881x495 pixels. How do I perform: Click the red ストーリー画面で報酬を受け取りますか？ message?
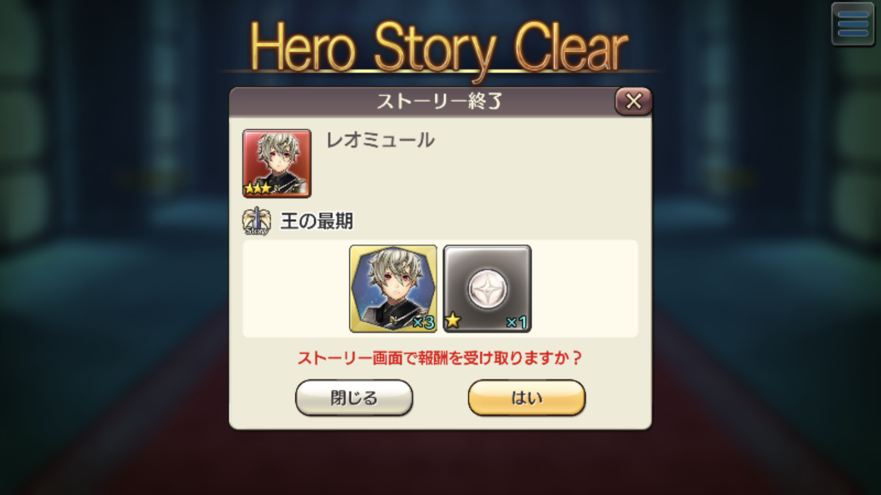[x=439, y=358]
